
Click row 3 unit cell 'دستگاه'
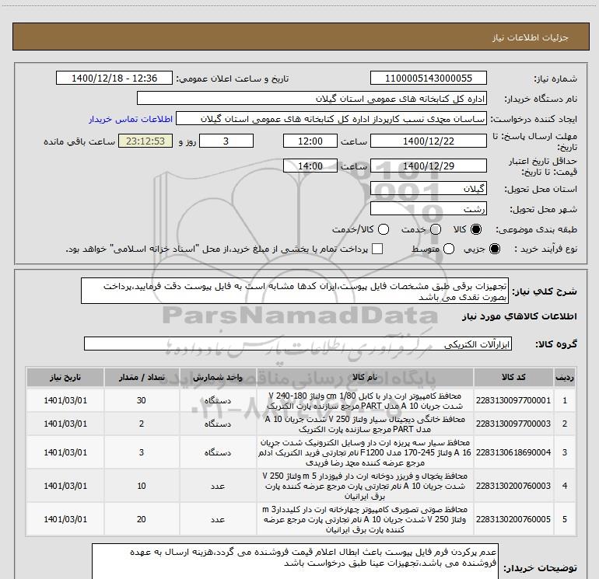click(x=218, y=452)
